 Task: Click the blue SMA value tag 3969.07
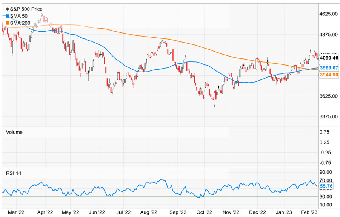329,68
